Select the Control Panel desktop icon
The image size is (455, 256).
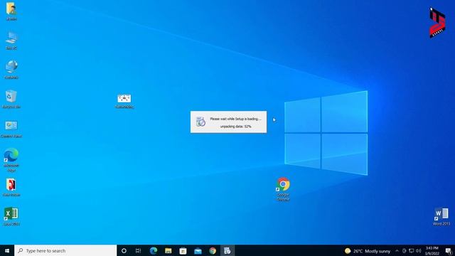pos(11,129)
